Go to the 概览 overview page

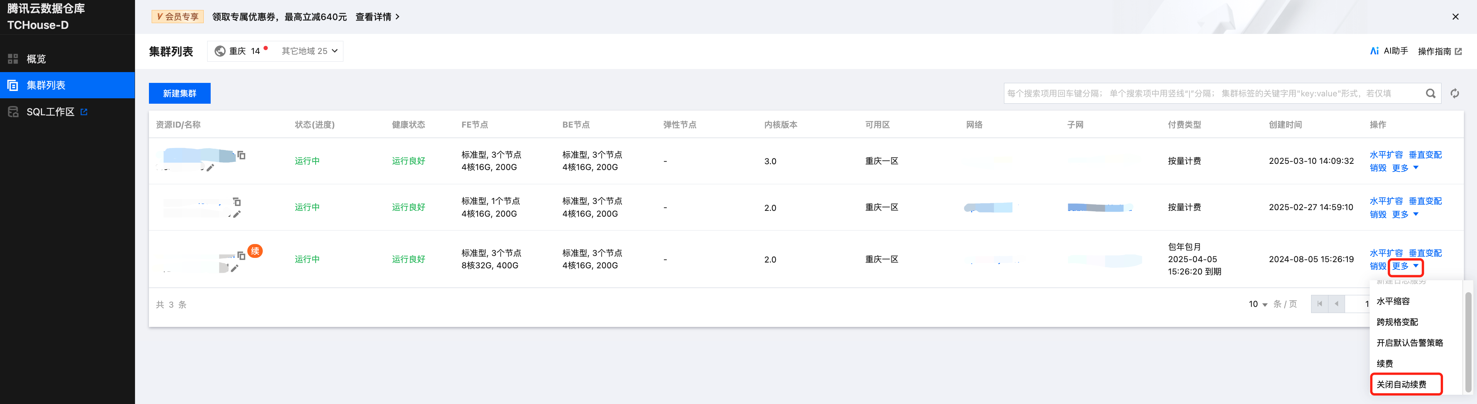coord(35,59)
